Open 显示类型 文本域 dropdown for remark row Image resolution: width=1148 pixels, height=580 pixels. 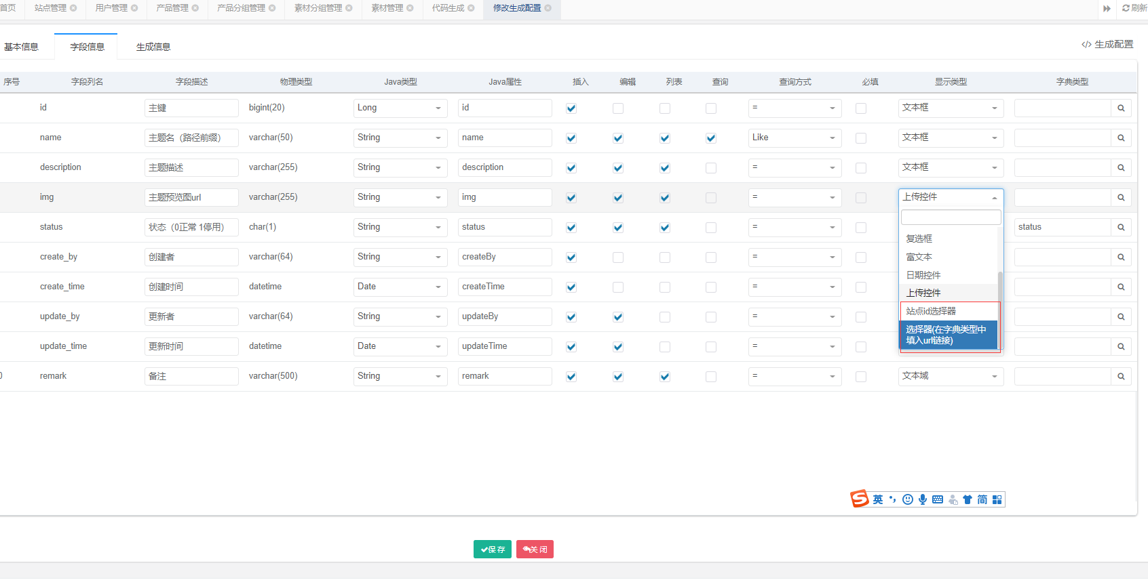click(951, 377)
